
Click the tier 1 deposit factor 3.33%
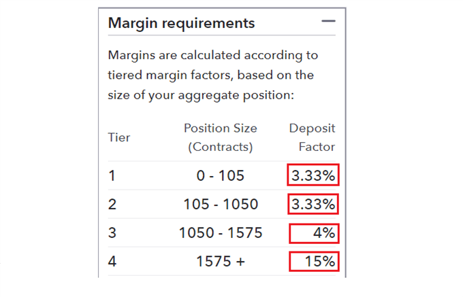pyautogui.click(x=313, y=176)
